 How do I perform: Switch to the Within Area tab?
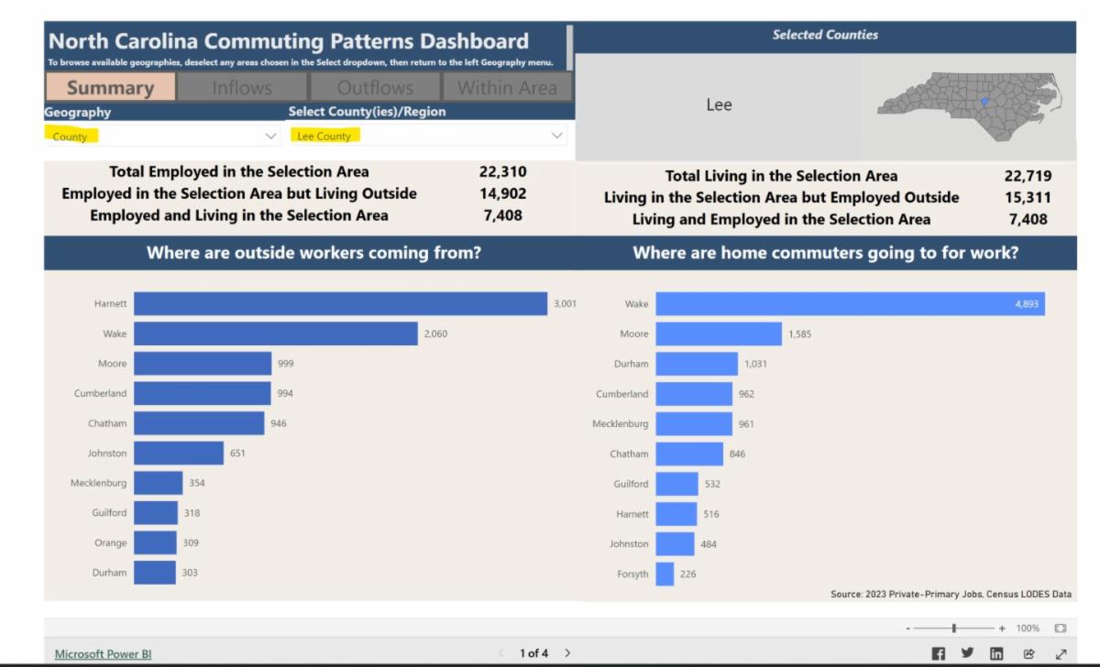[x=507, y=88]
